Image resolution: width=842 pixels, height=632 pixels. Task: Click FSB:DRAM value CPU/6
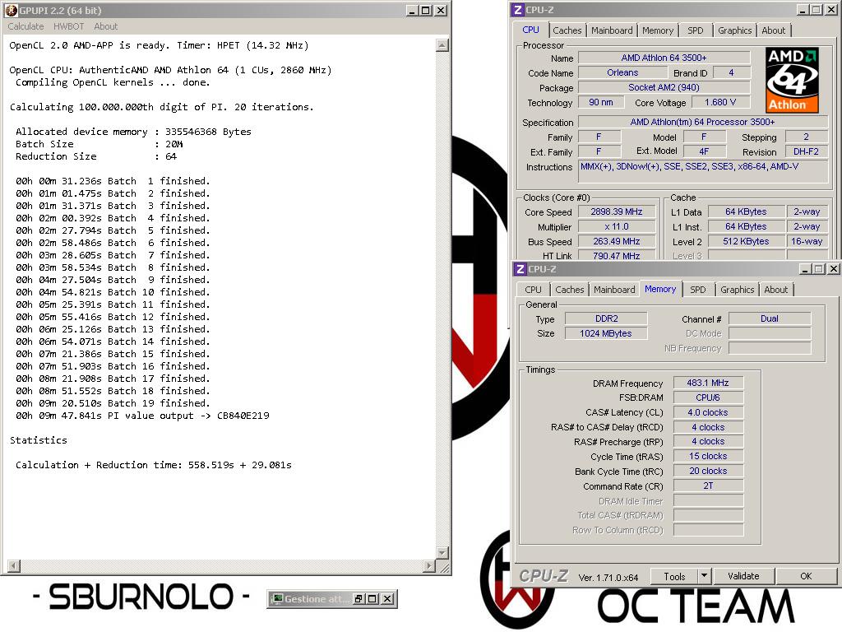(708, 397)
